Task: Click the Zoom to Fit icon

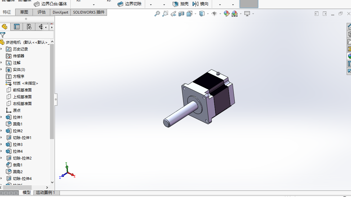Action: point(157,14)
